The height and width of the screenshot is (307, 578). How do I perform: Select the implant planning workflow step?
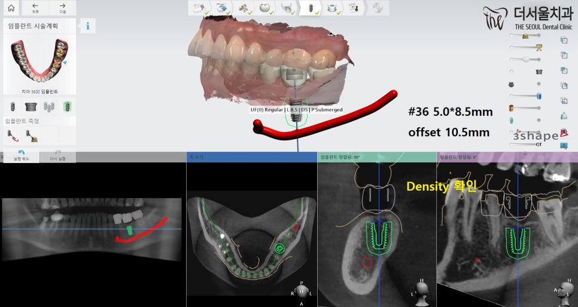click(x=310, y=8)
